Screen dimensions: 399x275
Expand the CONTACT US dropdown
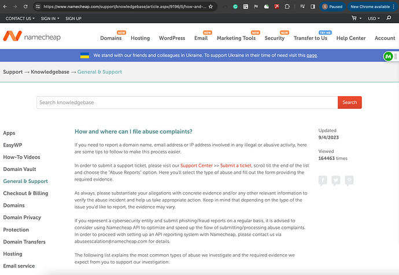pyautogui.click(x=20, y=19)
